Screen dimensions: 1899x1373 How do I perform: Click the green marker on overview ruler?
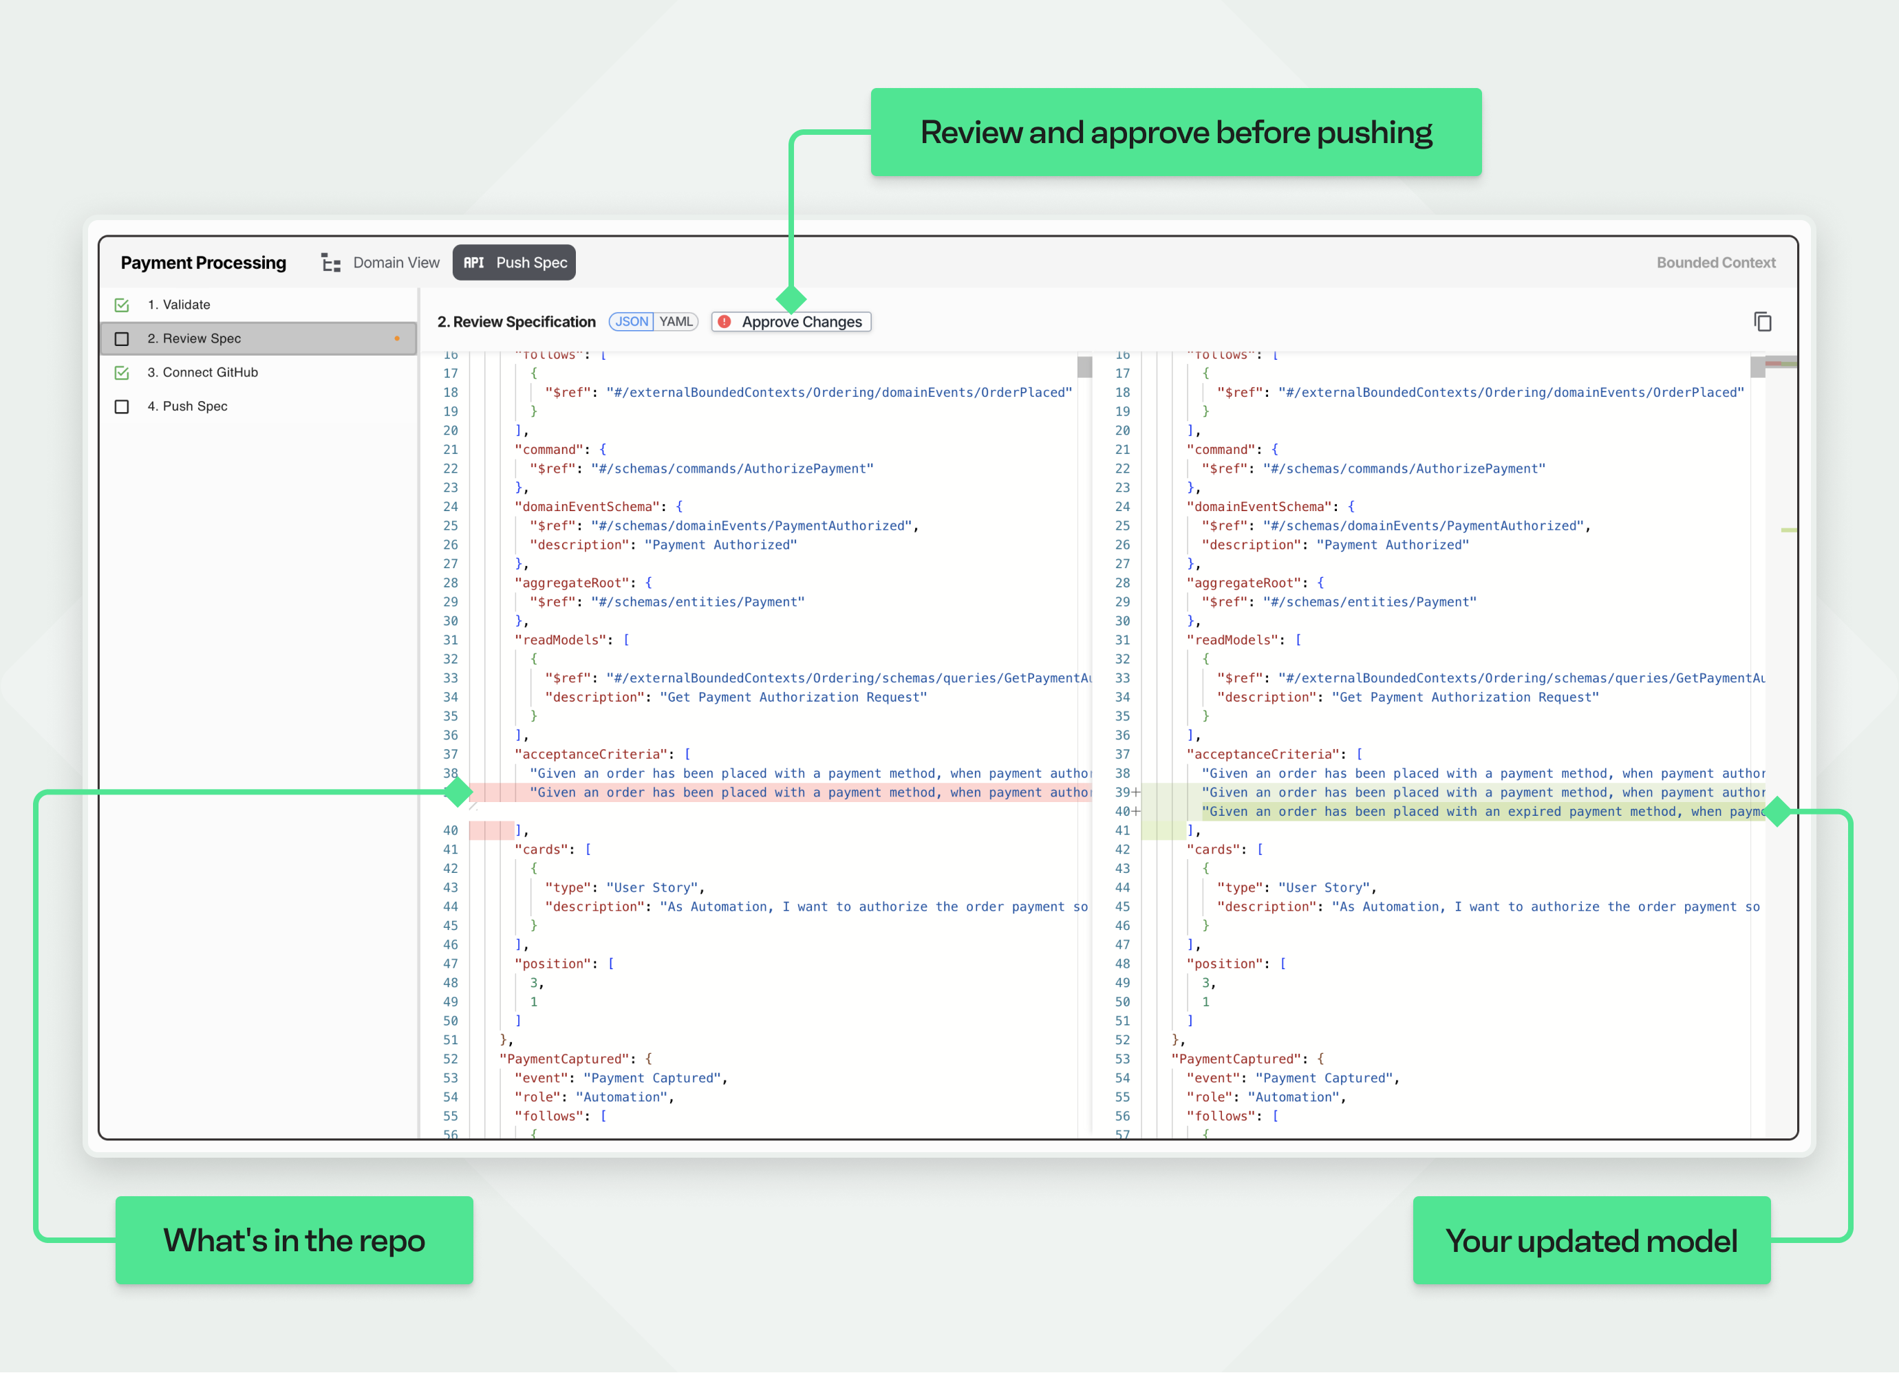(x=1788, y=530)
